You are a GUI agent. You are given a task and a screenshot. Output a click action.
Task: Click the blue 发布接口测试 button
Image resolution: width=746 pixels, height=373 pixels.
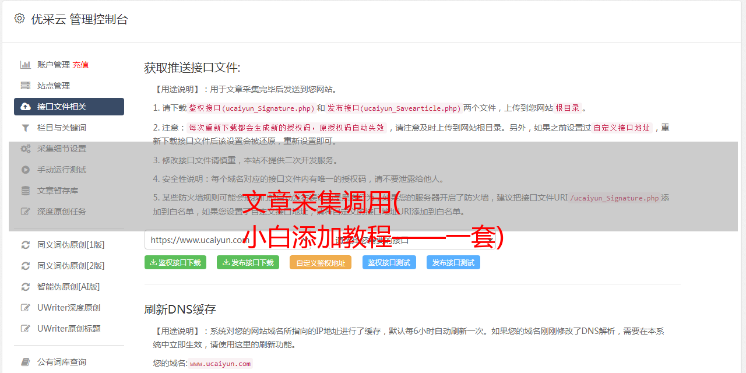click(x=453, y=262)
